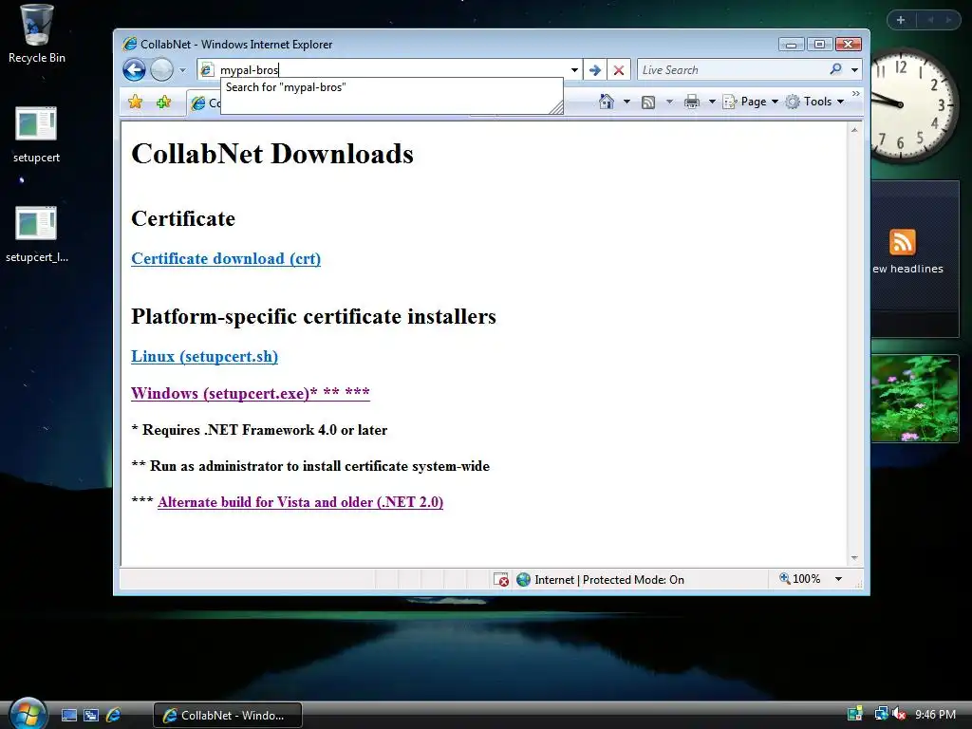Open recent pages dropdown beside Forward button

pyautogui.click(x=182, y=70)
